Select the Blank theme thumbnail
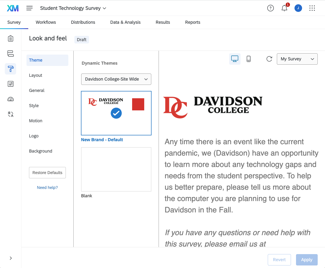The width and height of the screenshot is (325, 268). 116,169
